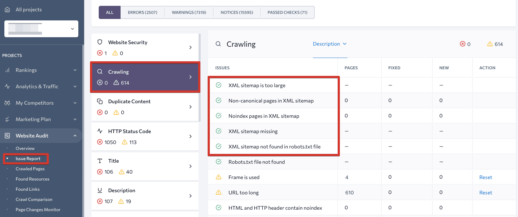Click the red error icon in Crawling header
Image resolution: width=518 pixels, height=217 pixels.
tap(463, 44)
